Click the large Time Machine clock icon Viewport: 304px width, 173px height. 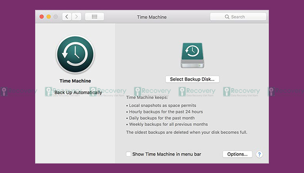(x=75, y=54)
